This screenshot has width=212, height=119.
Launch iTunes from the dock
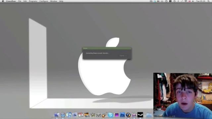69,115
